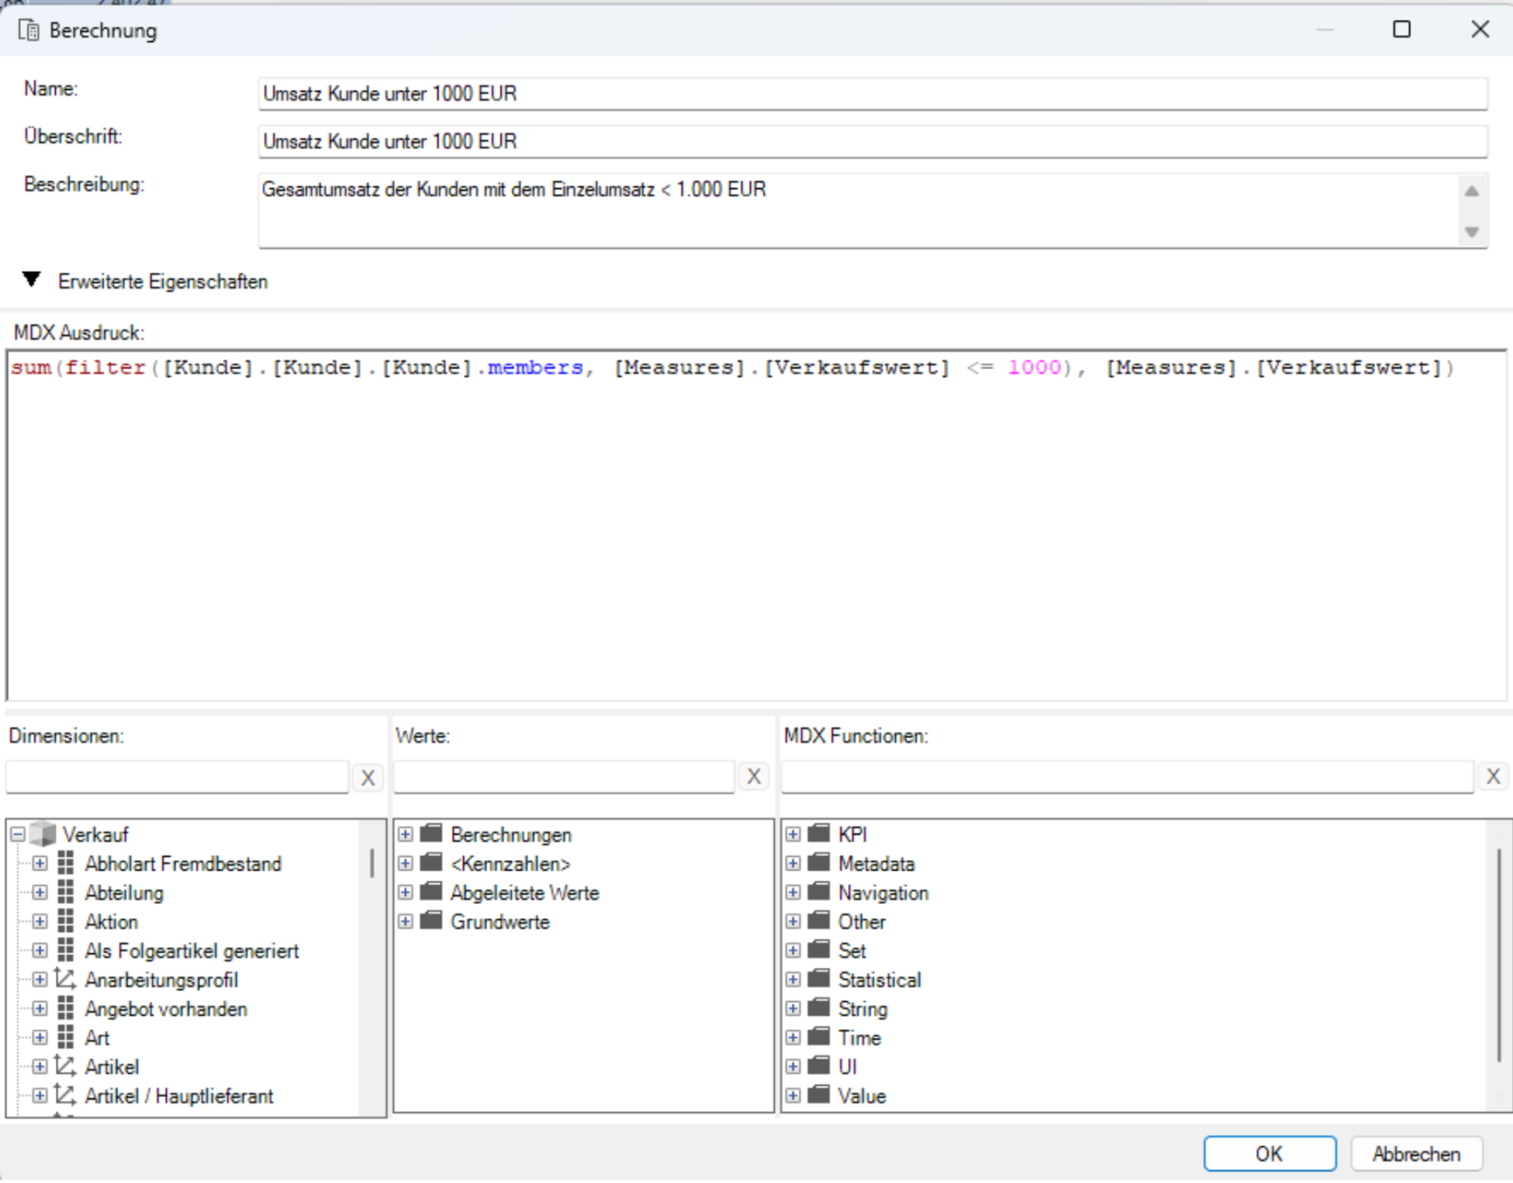
Task: Expand the Angebot vorhanden node
Action: (40, 1008)
